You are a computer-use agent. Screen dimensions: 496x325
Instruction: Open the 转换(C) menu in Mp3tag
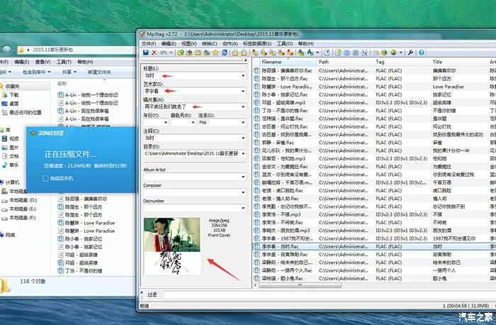tap(209, 43)
